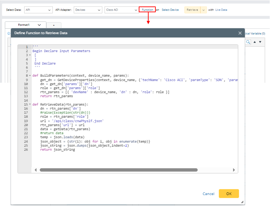Collapse the code fold at line 3
The height and width of the screenshot is (207, 270).
tap(30, 55)
